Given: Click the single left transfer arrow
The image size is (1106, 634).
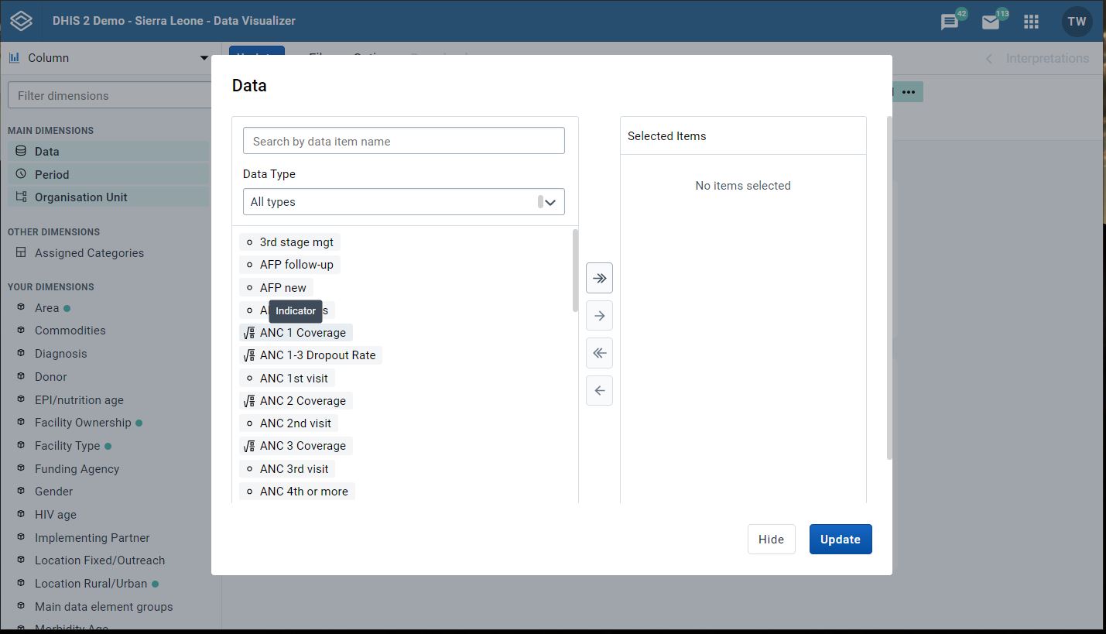Looking at the screenshot, I should (599, 390).
